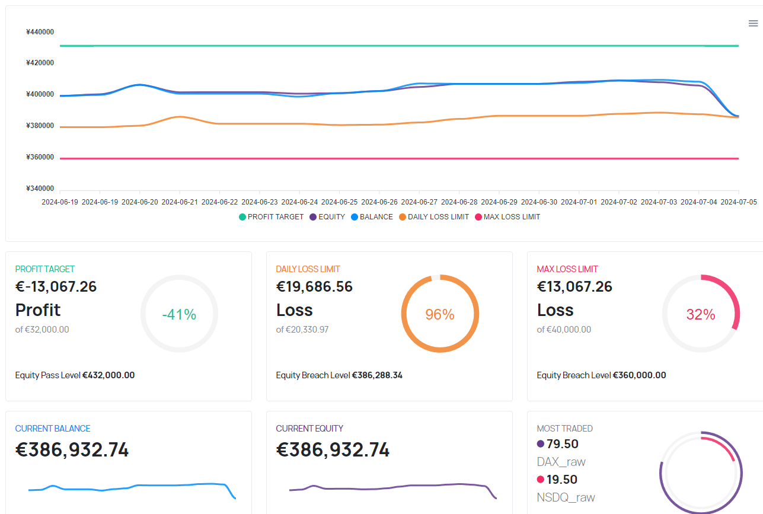Click the Current Equity sparkline
This screenshot has width=763, height=514.
click(392, 489)
